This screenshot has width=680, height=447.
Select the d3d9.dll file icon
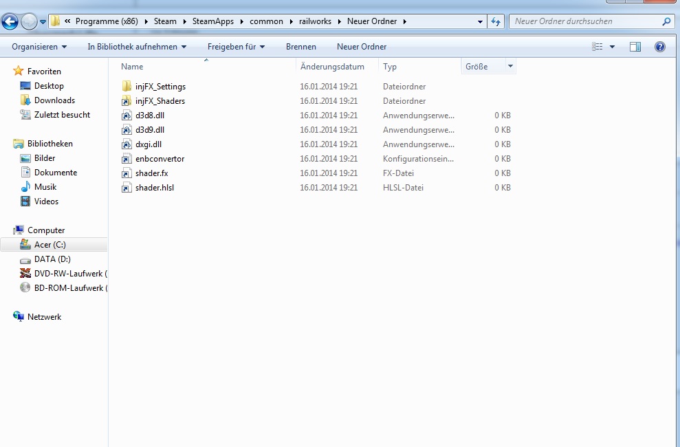[127, 130]
